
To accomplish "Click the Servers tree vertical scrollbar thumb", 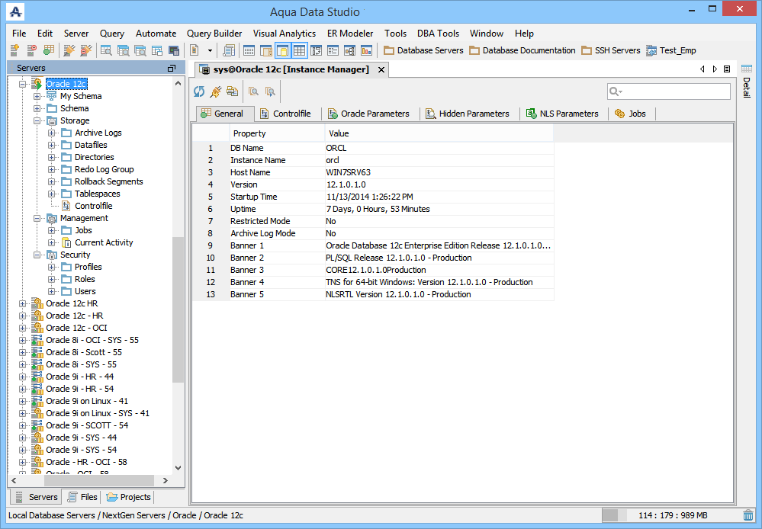I will point(178,309).
